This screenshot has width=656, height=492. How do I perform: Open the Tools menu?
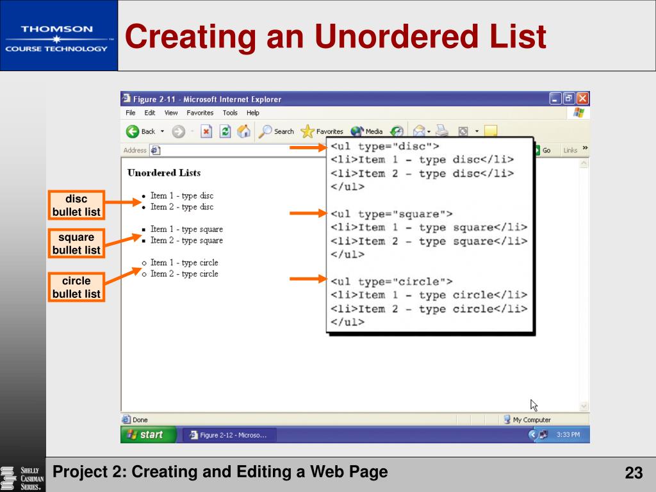230,113
